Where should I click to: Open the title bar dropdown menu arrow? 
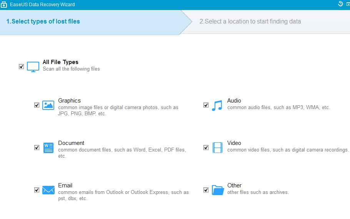pyautogui.click(x=347, y=4)
